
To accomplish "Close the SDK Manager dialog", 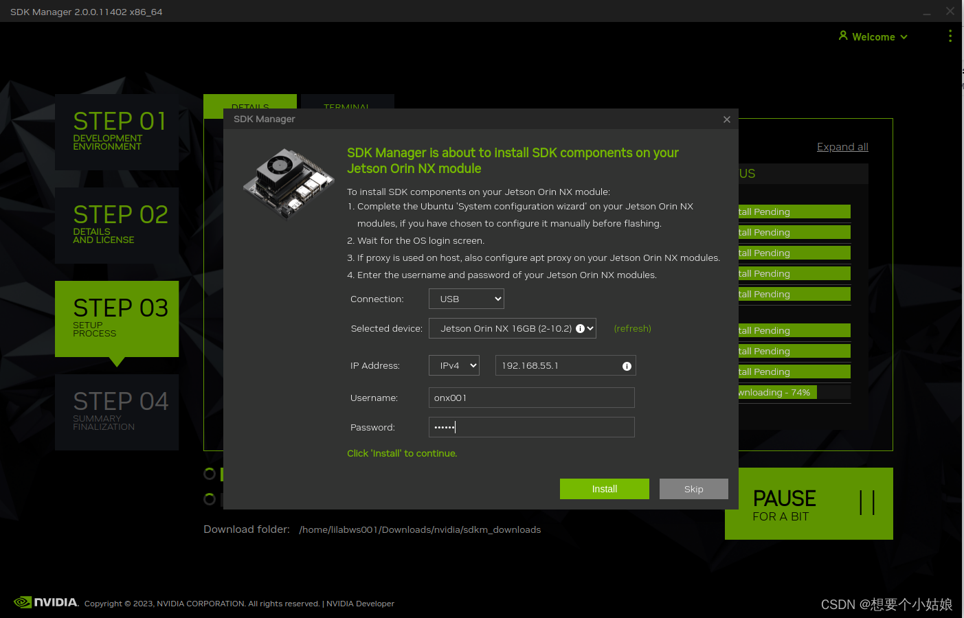I will pyautogui.click(x=726, y=119).
